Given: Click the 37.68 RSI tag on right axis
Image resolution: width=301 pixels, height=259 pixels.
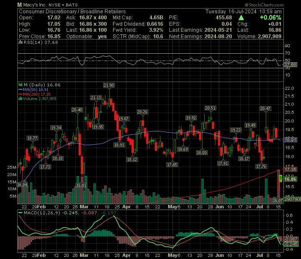Looking at the screenshot, I should [x=290, y=65].
